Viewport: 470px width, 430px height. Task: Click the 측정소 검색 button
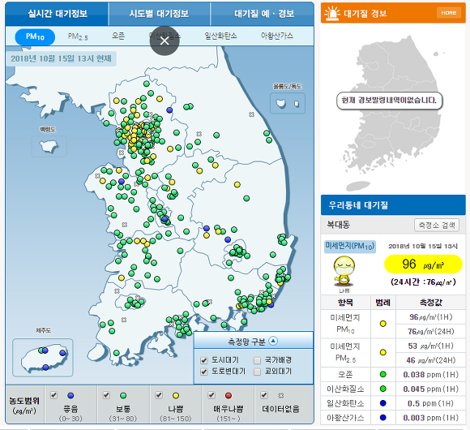(x=437, y=225)
